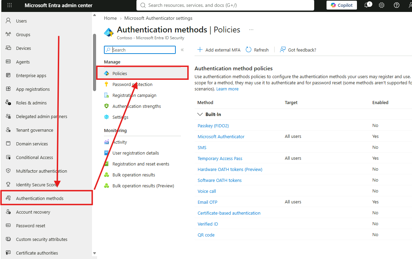Open Temporary Access Pass method
This screenshot has height=259, width=412.
(x=220, y=158)
